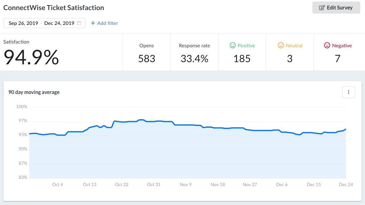Click the Neutral face icon
365x205 pixels.
tap(281, 45)
